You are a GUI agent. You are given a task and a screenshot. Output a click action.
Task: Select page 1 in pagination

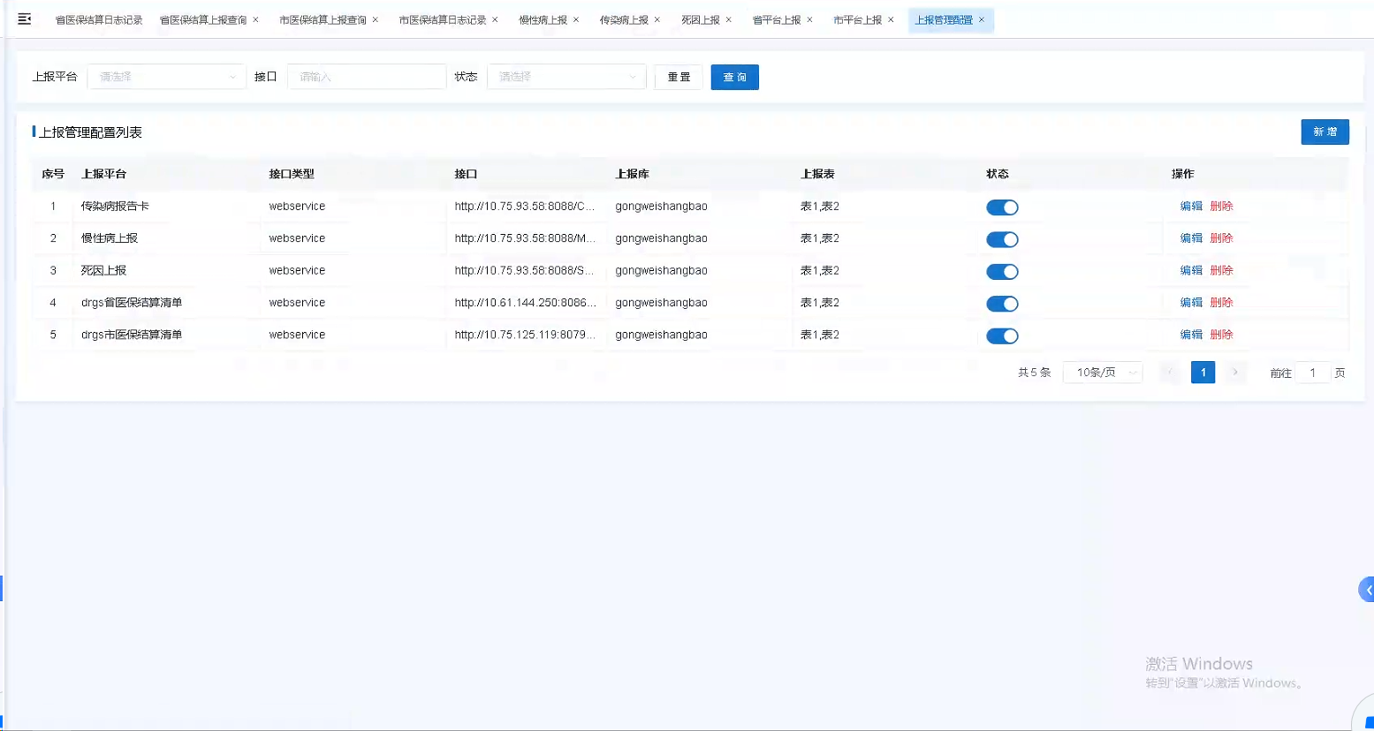[x=1203, y=373]
